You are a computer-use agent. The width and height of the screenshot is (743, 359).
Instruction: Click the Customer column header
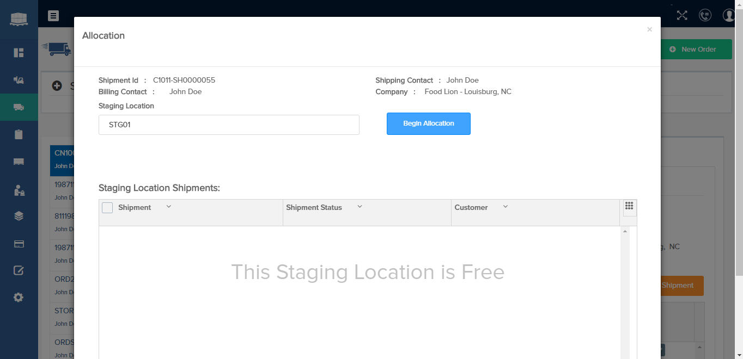click(x=471, y=207)
